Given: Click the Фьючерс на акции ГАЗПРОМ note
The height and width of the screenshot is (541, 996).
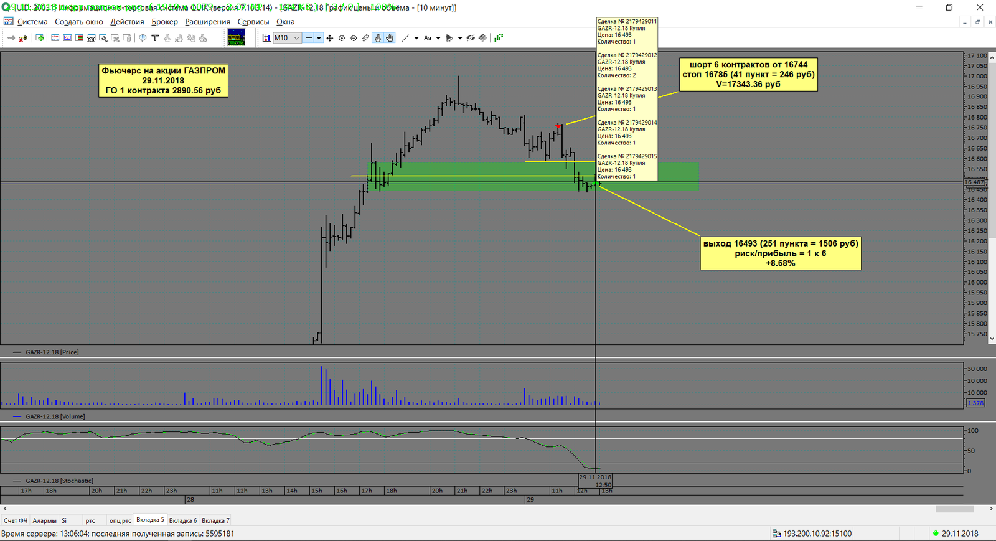Looking at the screenshot, I should click(163, 80).
